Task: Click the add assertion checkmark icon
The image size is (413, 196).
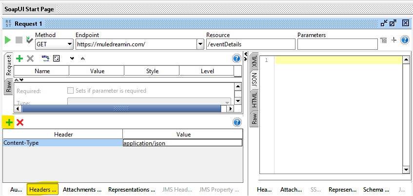Action: 29,40
